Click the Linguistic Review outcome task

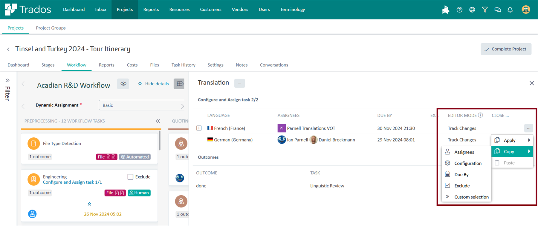[327, 186]
